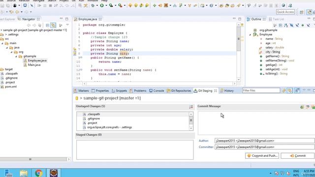The height and width of the screenshot is (177, 315).
Task: Select Employee.java in Navigator tree
Action: 37,60
